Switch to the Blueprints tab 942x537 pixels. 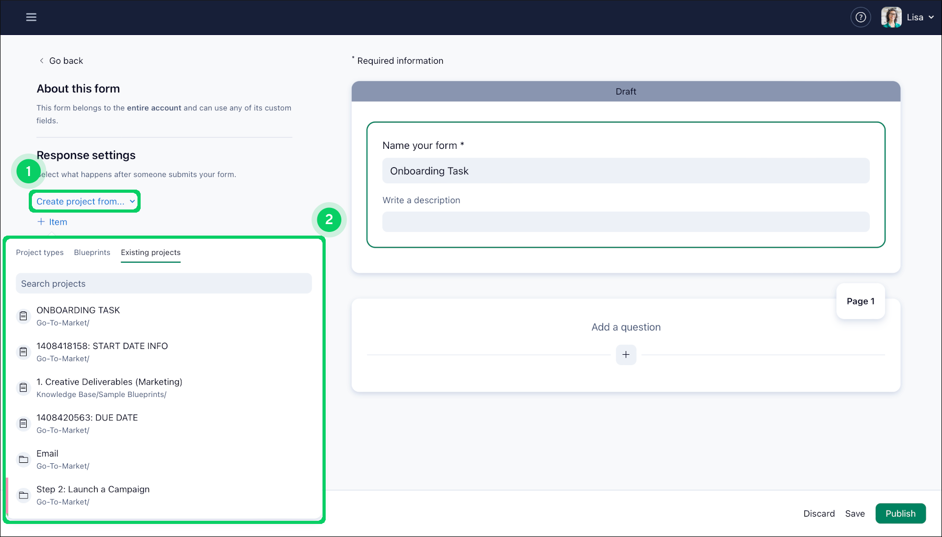tap(92, 252)
